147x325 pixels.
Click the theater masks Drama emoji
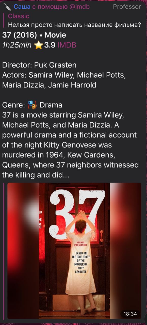(32, 105)
